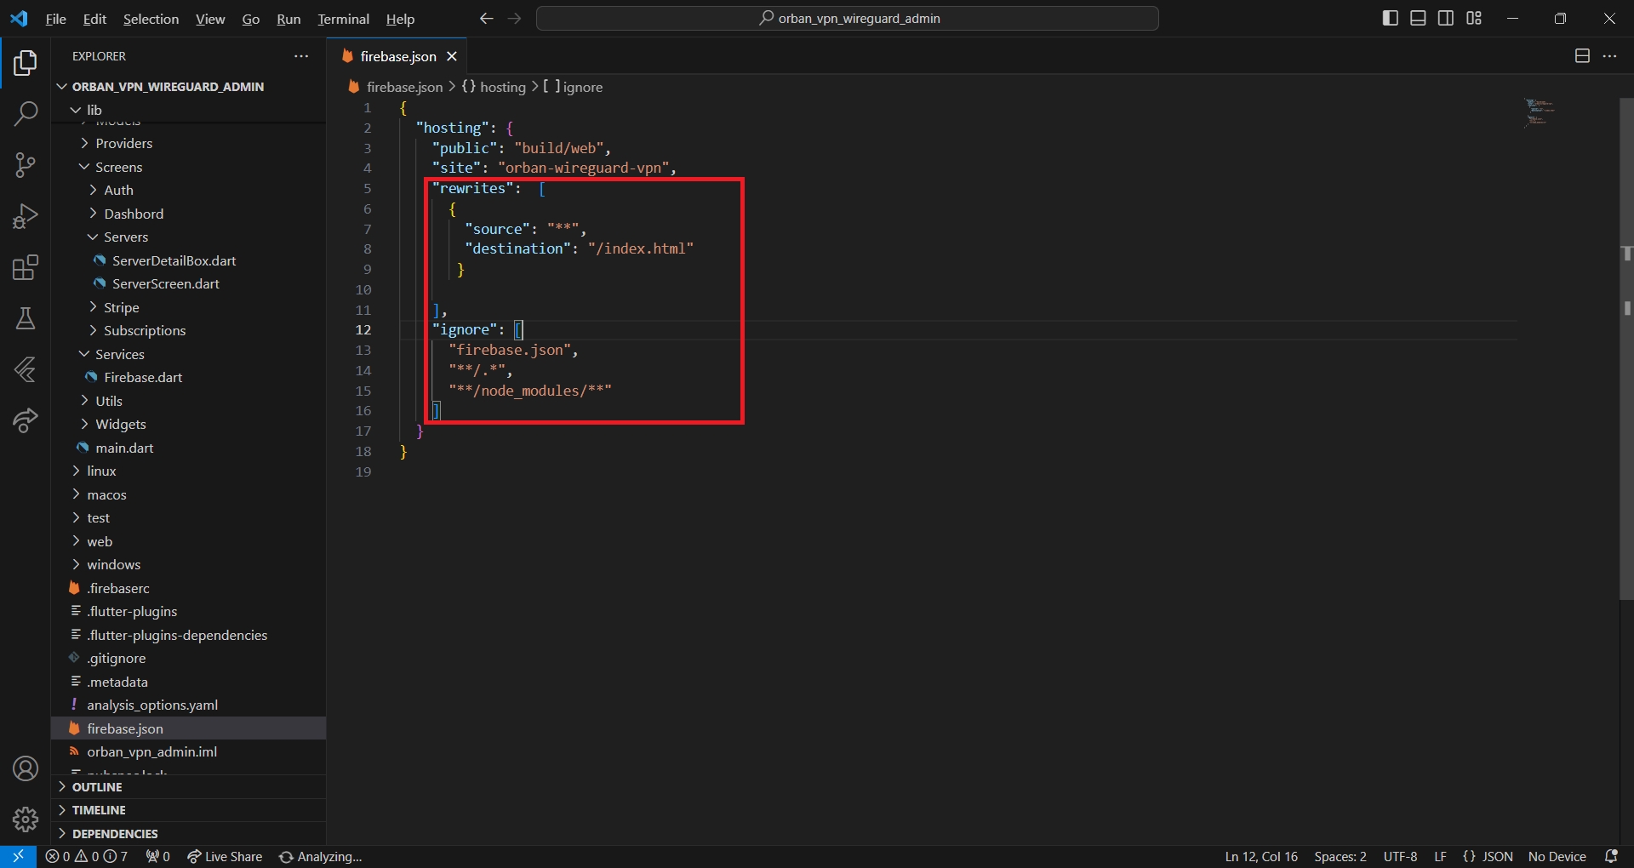This screenshot has width=1634, height=868.
Task: Click Live Share in status bar
Action: [225, 856]
